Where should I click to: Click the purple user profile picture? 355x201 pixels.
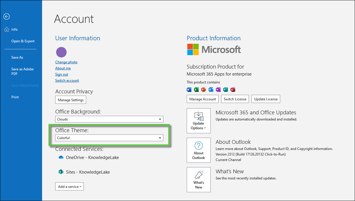(61, 52)
